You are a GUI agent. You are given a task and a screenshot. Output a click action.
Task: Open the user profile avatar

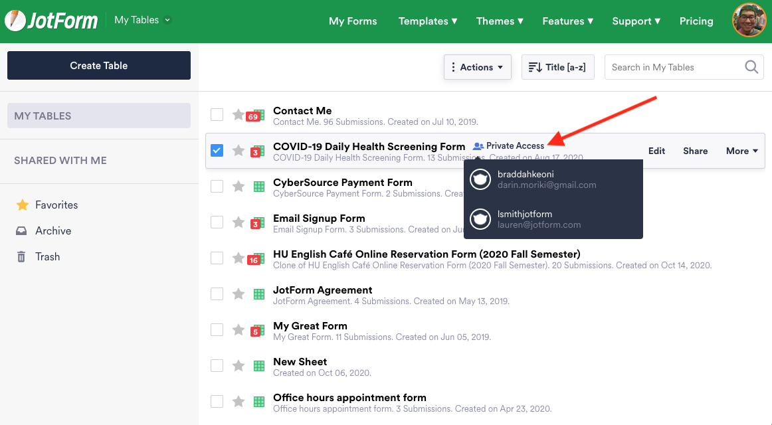pyautogui.click(x=749, y=20)
